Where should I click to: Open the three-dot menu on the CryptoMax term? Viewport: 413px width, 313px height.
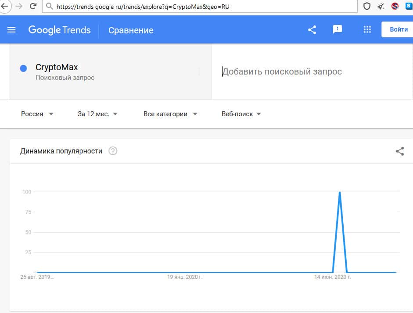(200, 72)
